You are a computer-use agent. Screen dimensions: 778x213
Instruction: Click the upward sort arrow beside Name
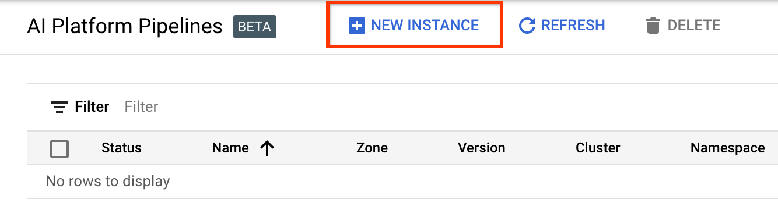(267, 148)
